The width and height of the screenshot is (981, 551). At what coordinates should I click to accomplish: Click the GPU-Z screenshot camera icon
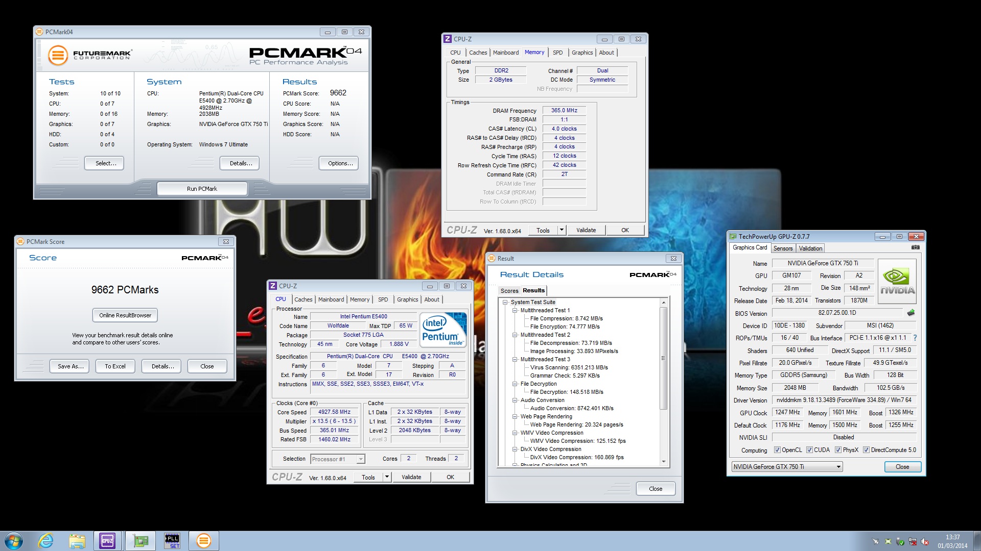click(x=915, y=248)
